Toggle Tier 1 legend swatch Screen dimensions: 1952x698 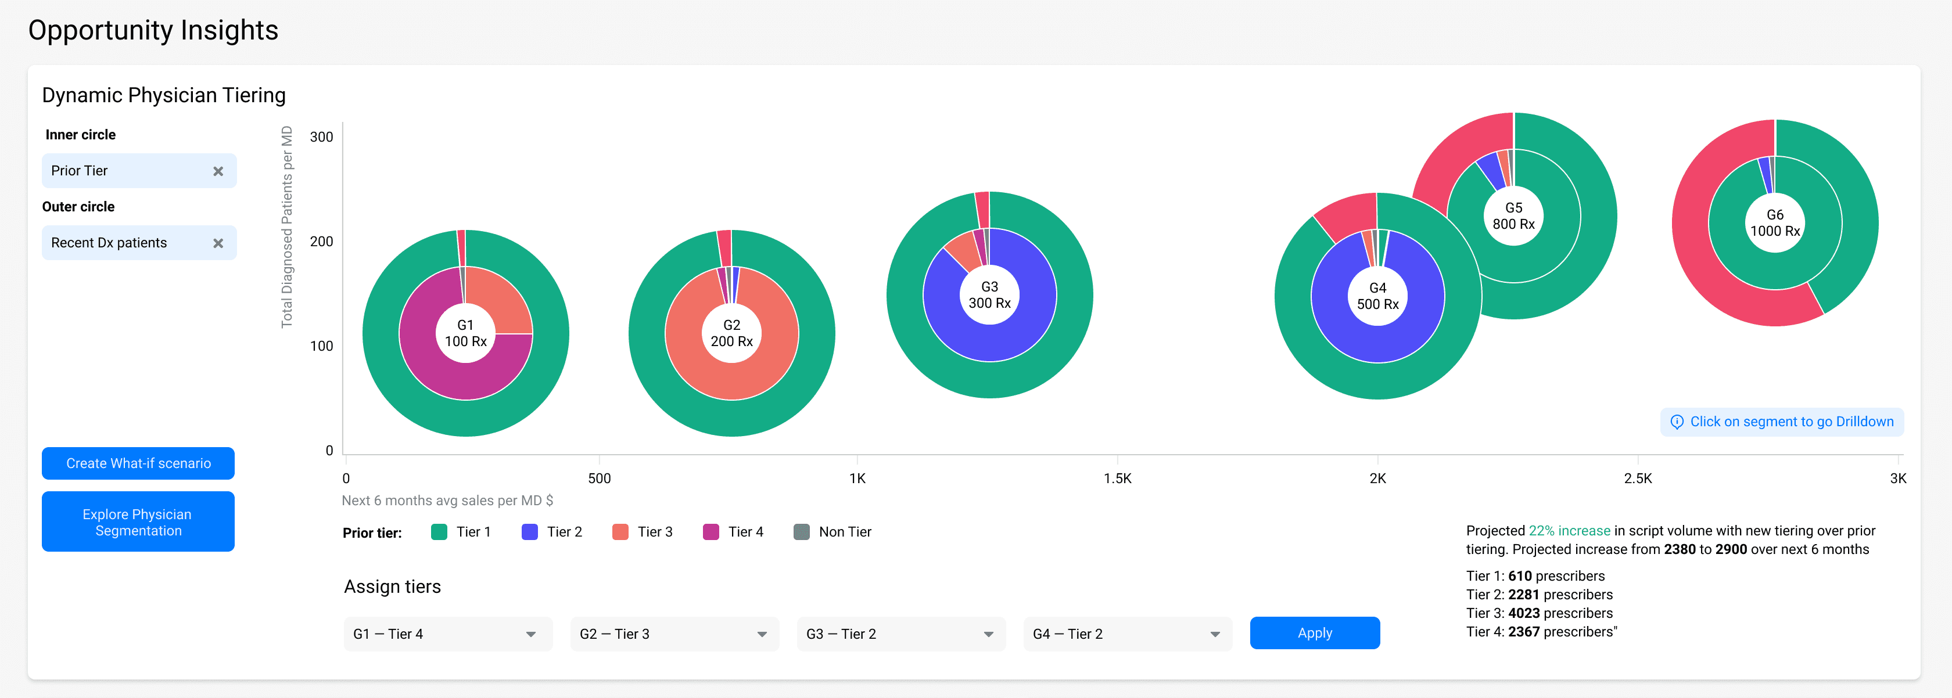click(x=439, y=532)
